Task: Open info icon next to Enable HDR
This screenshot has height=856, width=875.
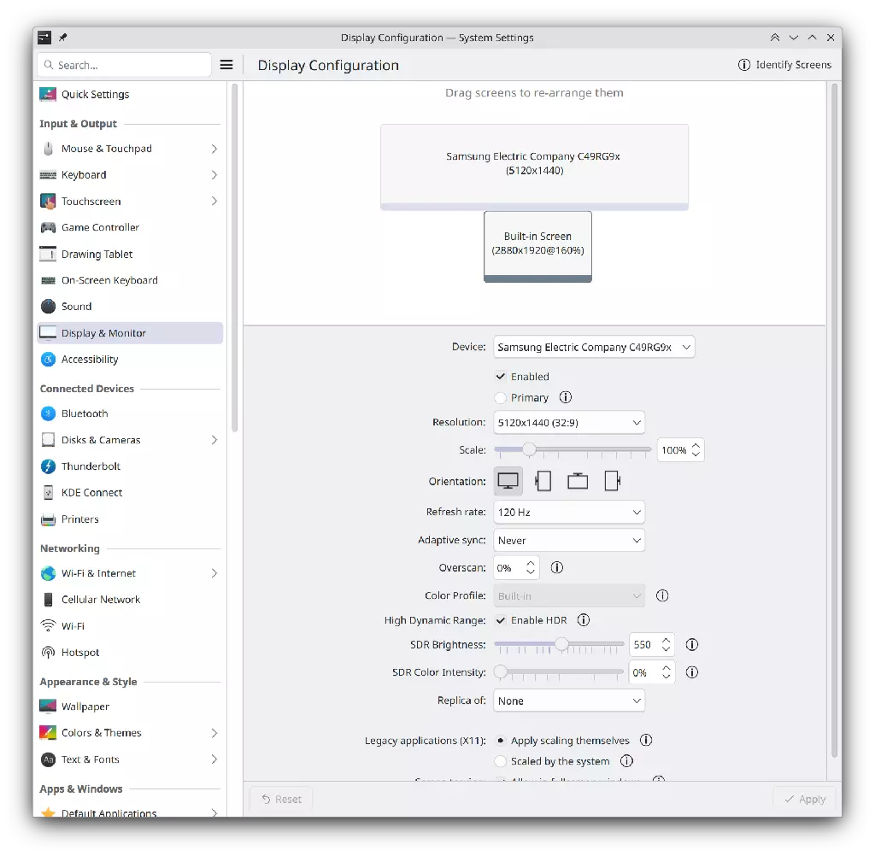Action: click(583, 620)
